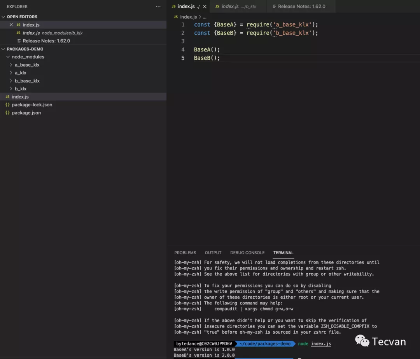Click the Explorer more actions ellipsis

[158, 7]
